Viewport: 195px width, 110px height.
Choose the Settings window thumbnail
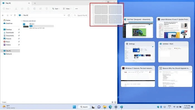140,52
